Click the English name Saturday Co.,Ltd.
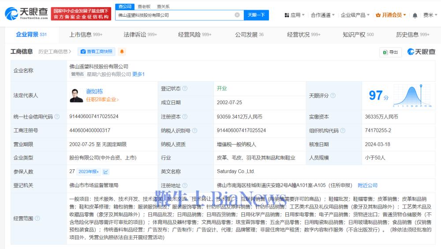Screen dimensions: 441x249 coord(235,171)
